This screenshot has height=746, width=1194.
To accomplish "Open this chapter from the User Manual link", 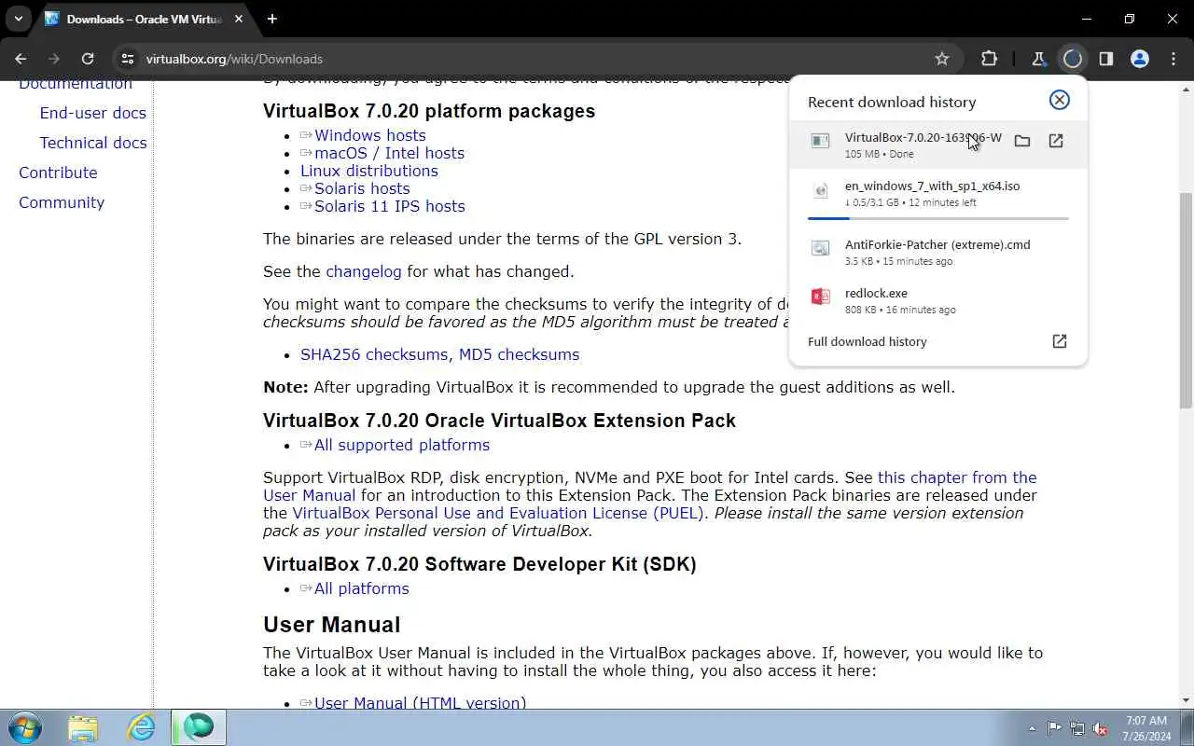I will tap(957, 477).
